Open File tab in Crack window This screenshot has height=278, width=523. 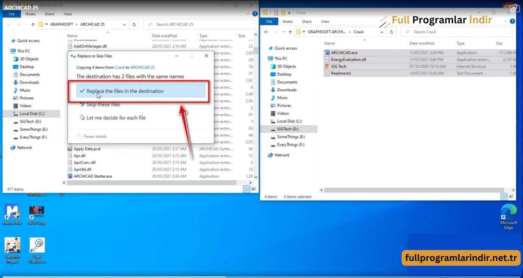[269, 22]
